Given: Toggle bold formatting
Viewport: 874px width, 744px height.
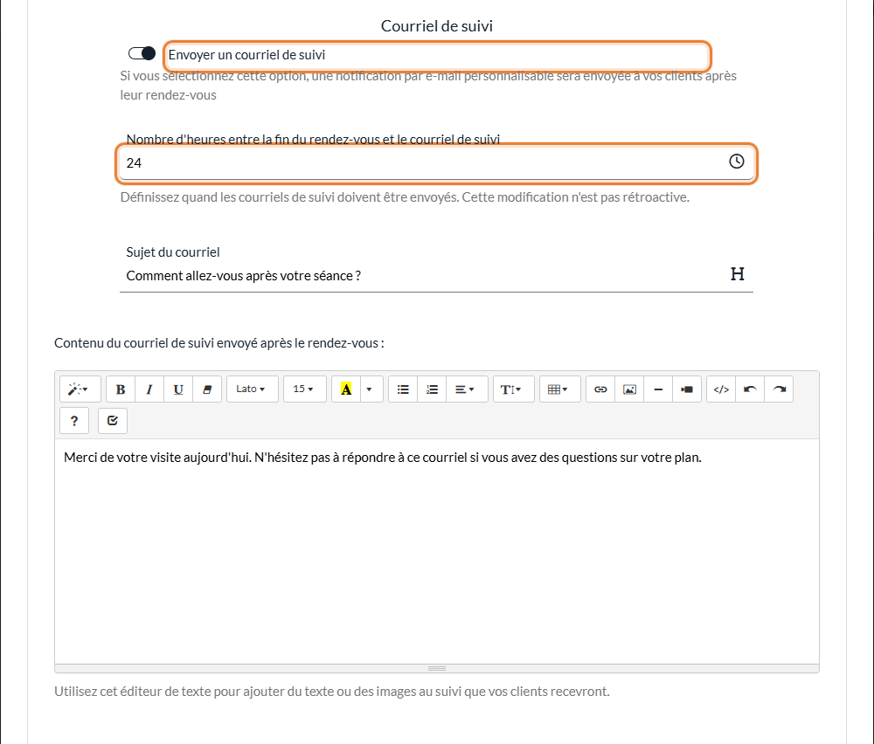Looking at the screenshot, I should pyautogui.click(x=121, y=389).
